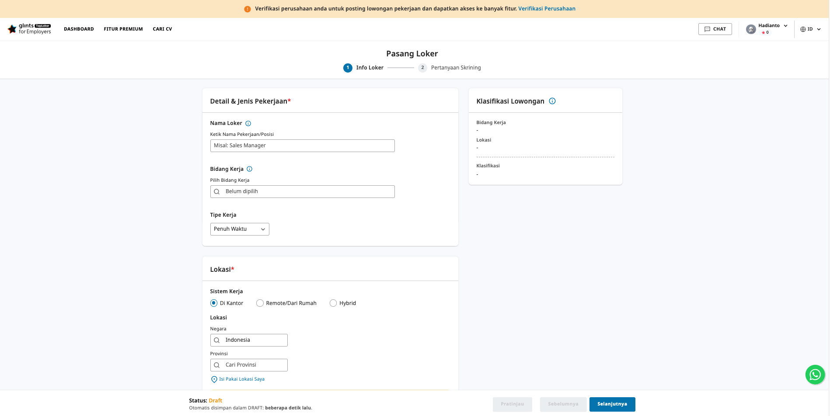Go to Dashboard in top navigation
This screenshot has height=416, width=830.
tap(79, 29)
